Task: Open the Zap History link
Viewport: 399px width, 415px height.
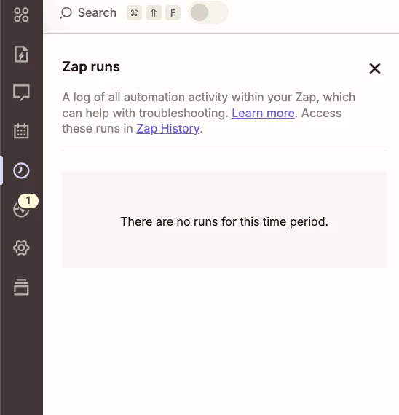Action: coord(168,129)
